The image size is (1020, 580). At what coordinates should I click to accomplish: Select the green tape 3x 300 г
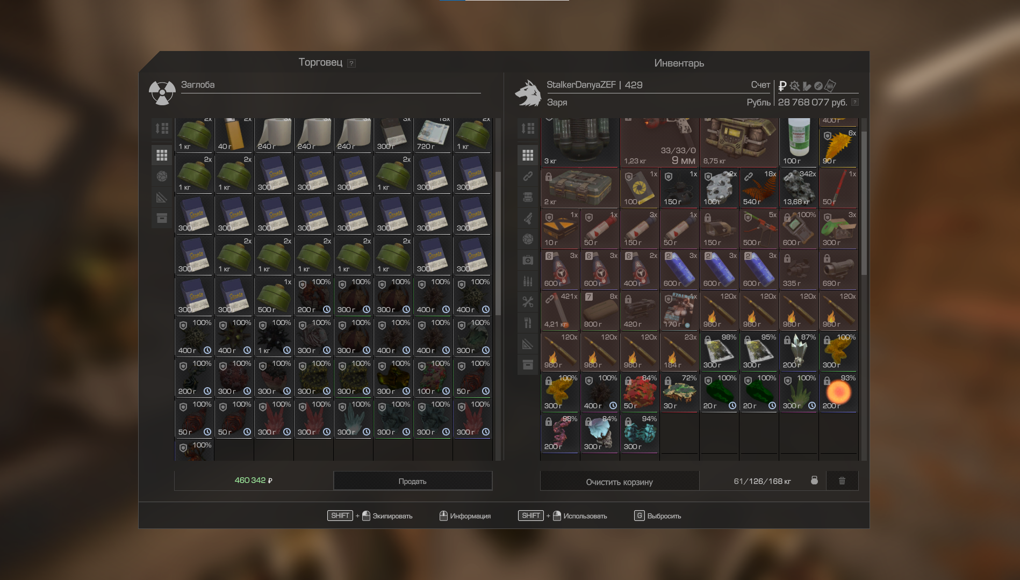pos(838,229)
